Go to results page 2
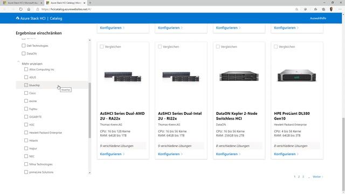Image resolution: width=345 pixels, height=194 pixels. [x=299, y=177]
